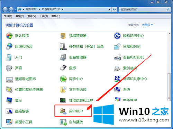Open the 设备管理器 icon
Screen dimensions: 173x129
point(63,57)
